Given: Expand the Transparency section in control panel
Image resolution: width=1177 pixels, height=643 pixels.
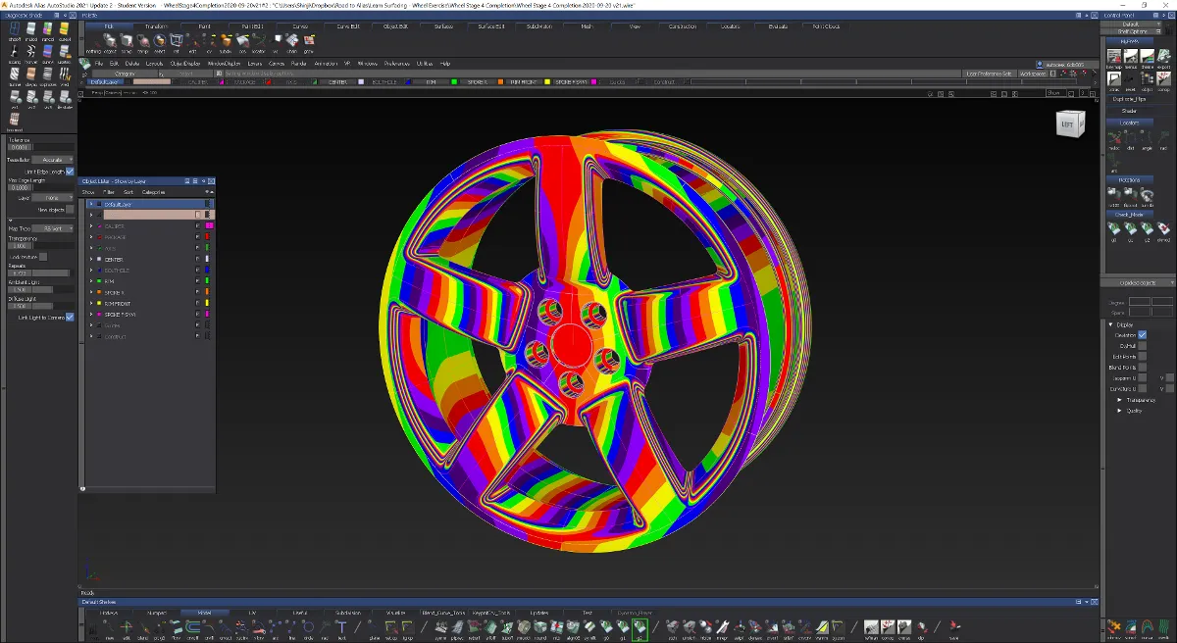Looking at the screenshot, I should point(1119,400).
